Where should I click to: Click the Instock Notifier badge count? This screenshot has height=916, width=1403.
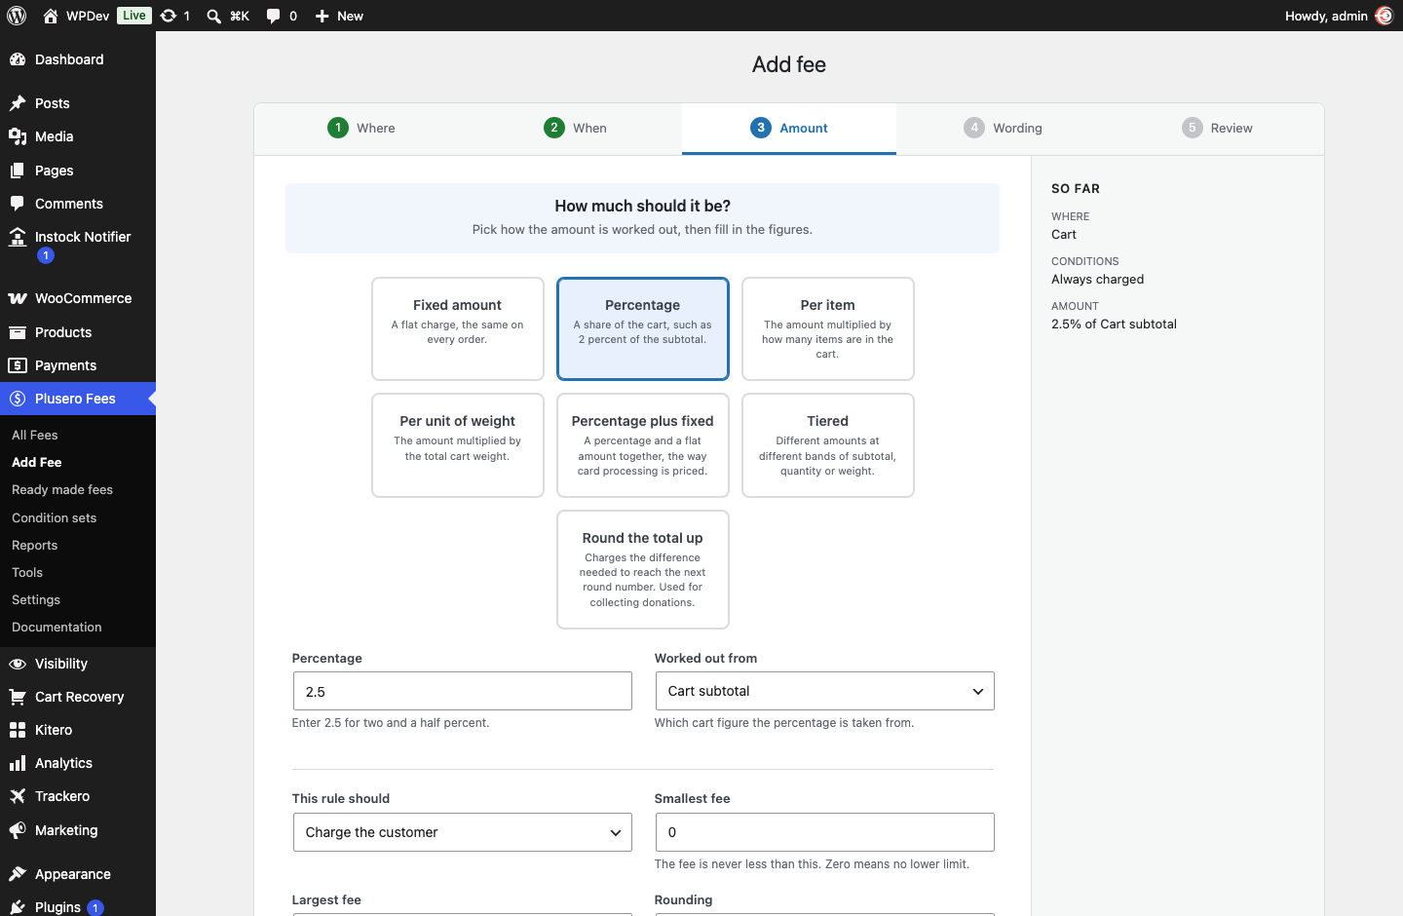[x=46, y=255]
